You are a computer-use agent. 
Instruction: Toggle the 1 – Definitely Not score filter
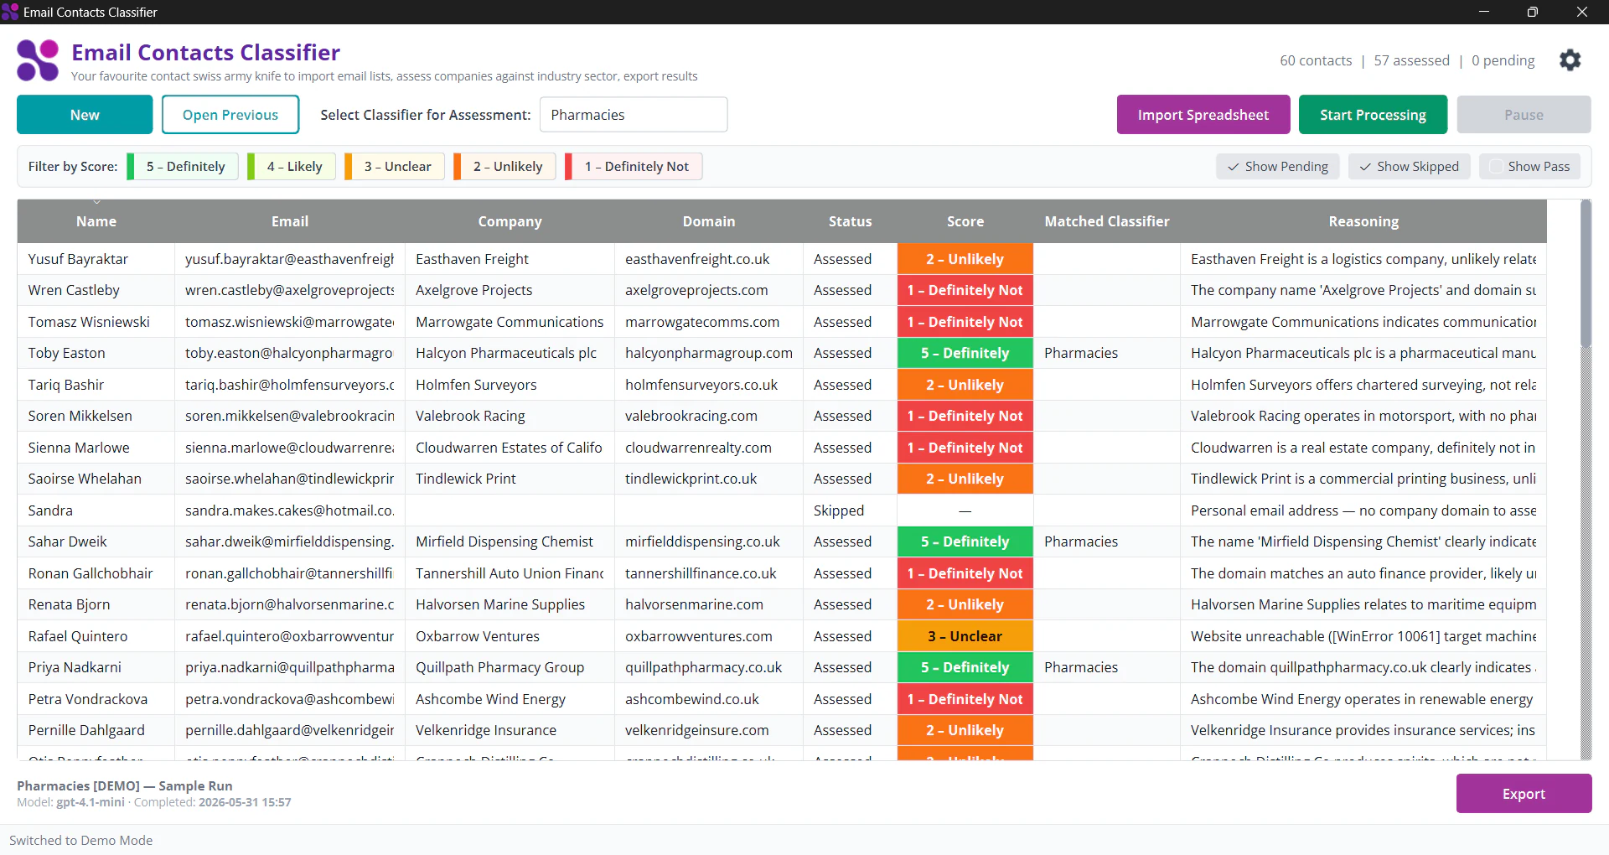point(634,167)
